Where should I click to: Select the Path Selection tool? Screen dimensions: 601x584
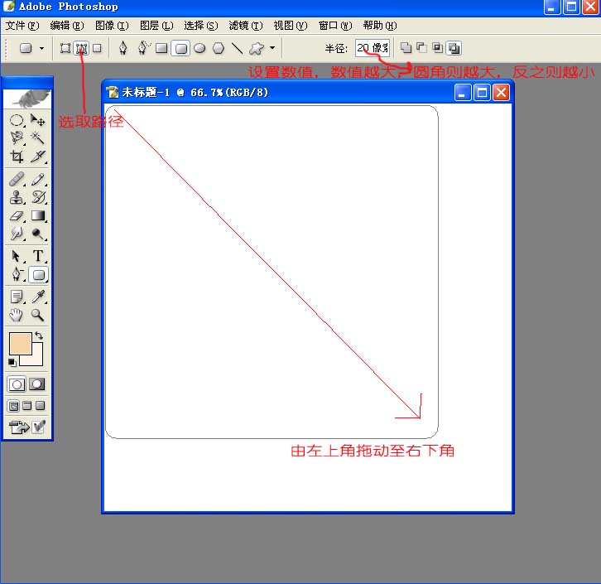click(x=17, y=256)
